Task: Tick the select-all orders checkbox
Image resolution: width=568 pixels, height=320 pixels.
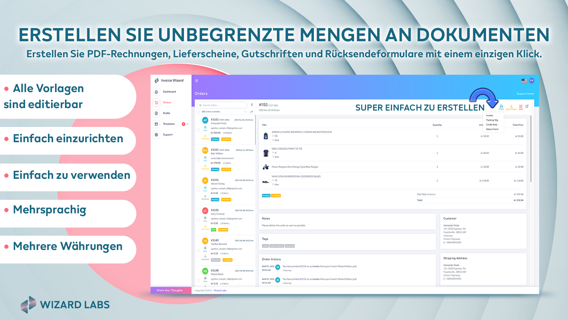Action: coord(198,112)
